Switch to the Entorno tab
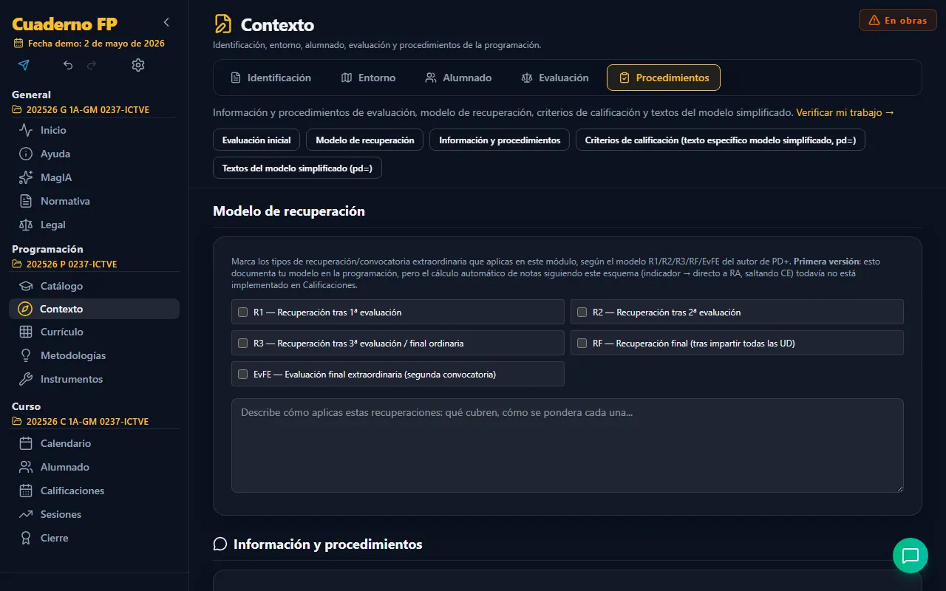Screen dimensions: 946x591 (x=368, y=78)
